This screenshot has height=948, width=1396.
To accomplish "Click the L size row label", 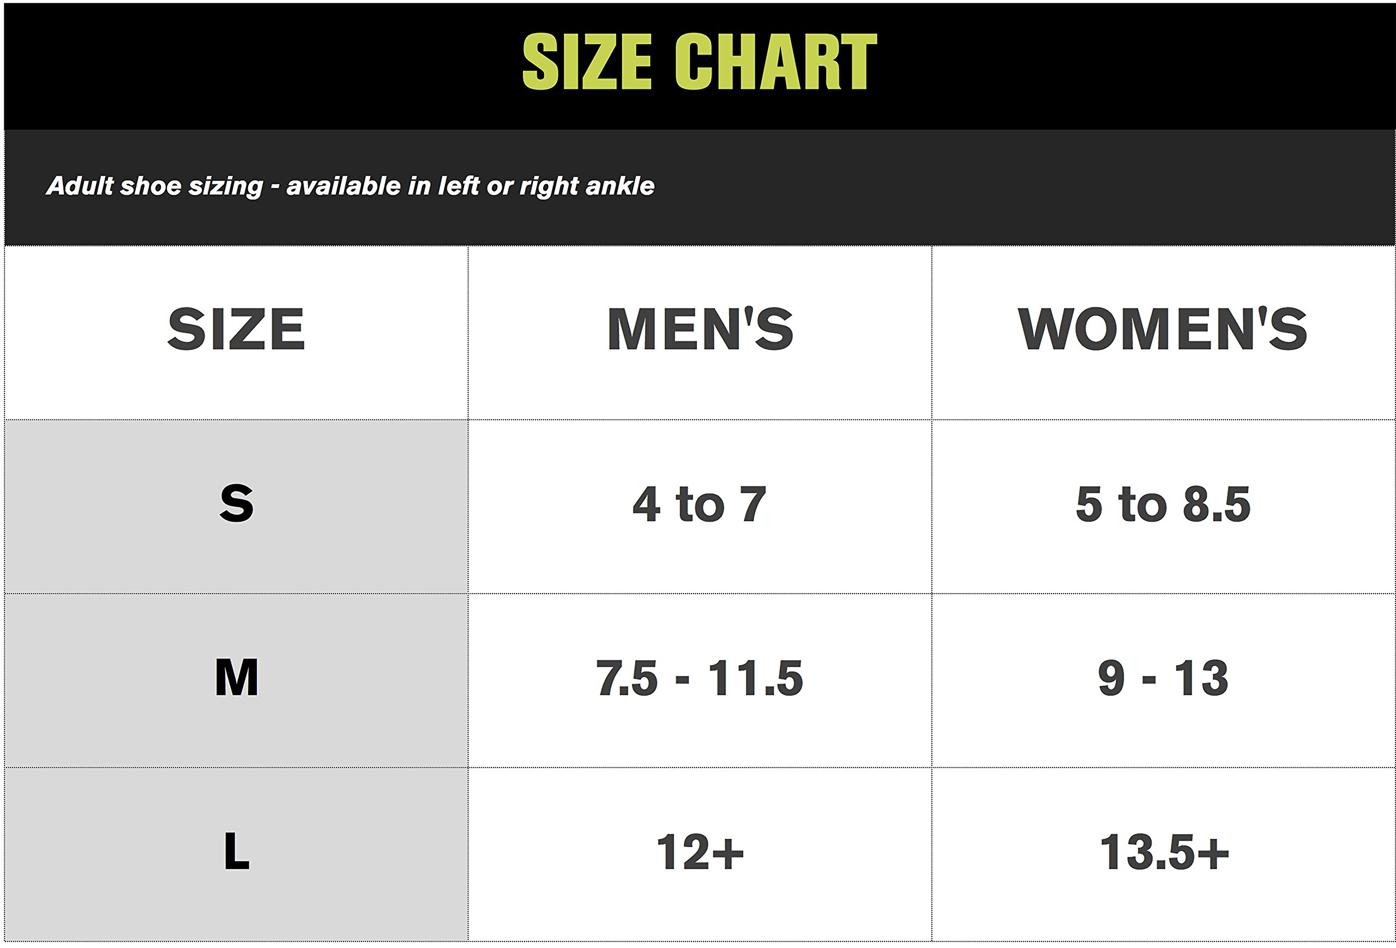I will tap(236, 852).
